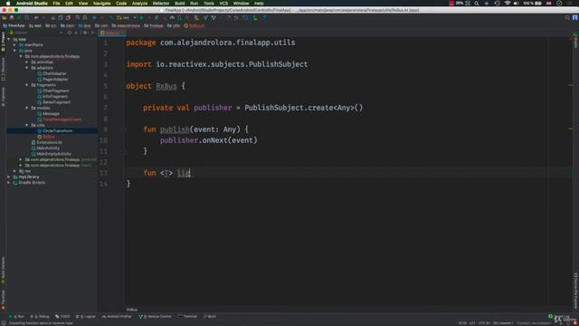Screen dimensions: 579x326
Task: Collapse the adapters package
Action: pyautogui.click(x=27, y=68)
